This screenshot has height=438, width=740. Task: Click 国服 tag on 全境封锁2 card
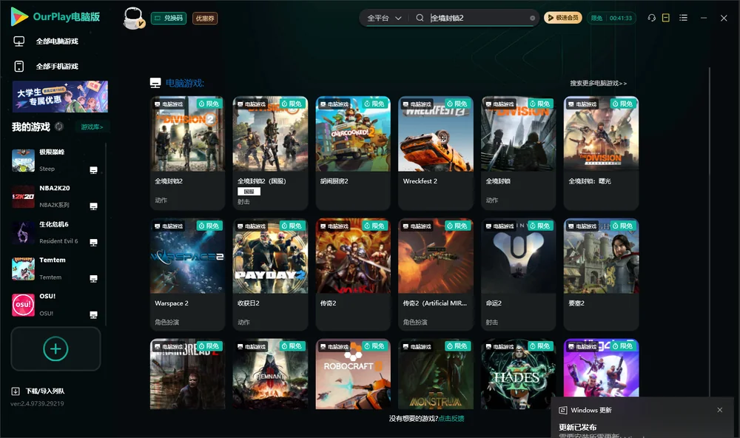249,192
